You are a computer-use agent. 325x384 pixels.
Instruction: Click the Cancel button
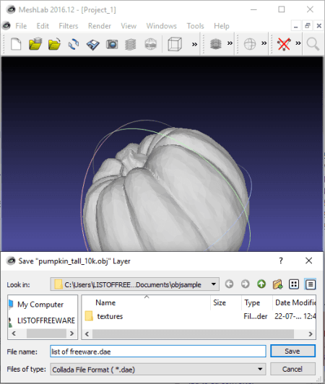coord(292,369)
